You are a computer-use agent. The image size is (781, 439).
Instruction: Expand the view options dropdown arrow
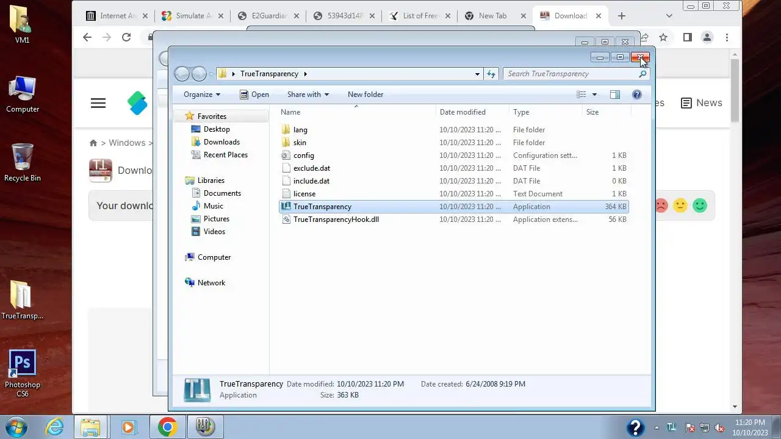tap(594, 95)
